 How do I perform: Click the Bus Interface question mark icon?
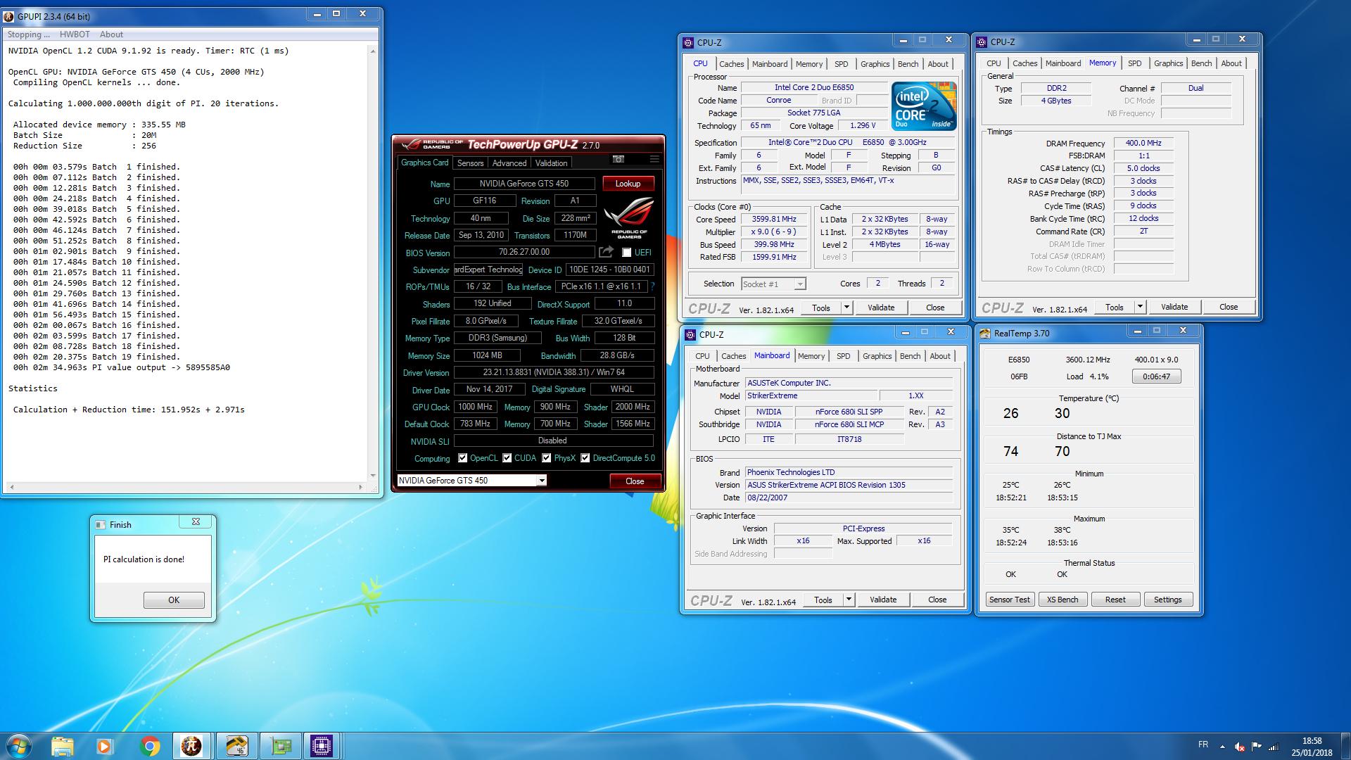coord(652,286)
